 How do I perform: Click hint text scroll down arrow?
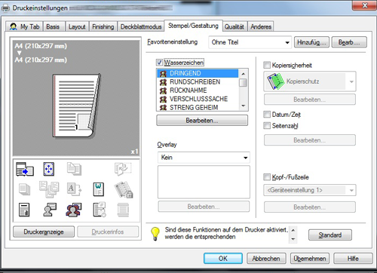point(293,239)
